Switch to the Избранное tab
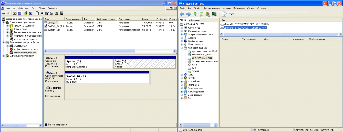 tap(194, 20)
